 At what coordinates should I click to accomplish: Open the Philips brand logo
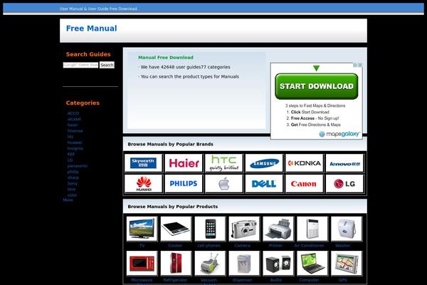[x=184, y=184]
